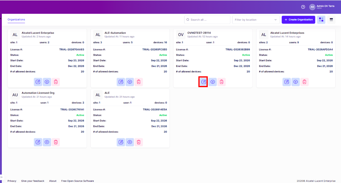Edit the Automation Licensed Org card

point(38,142)
